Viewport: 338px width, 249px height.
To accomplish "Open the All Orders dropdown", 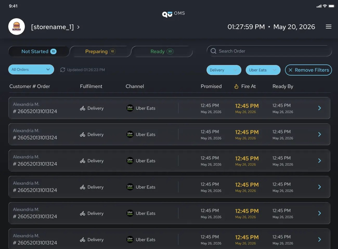I will pos(31,70).
